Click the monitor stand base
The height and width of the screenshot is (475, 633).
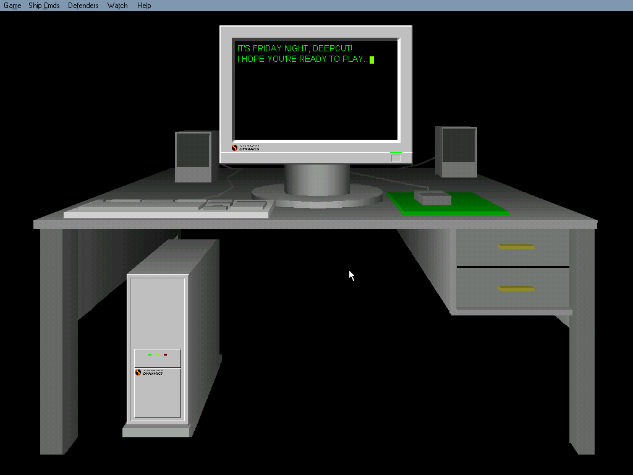coord(317,196)
